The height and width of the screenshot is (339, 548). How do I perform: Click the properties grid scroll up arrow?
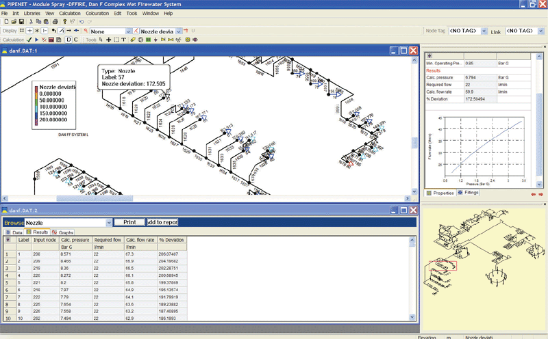click(539, 56)
